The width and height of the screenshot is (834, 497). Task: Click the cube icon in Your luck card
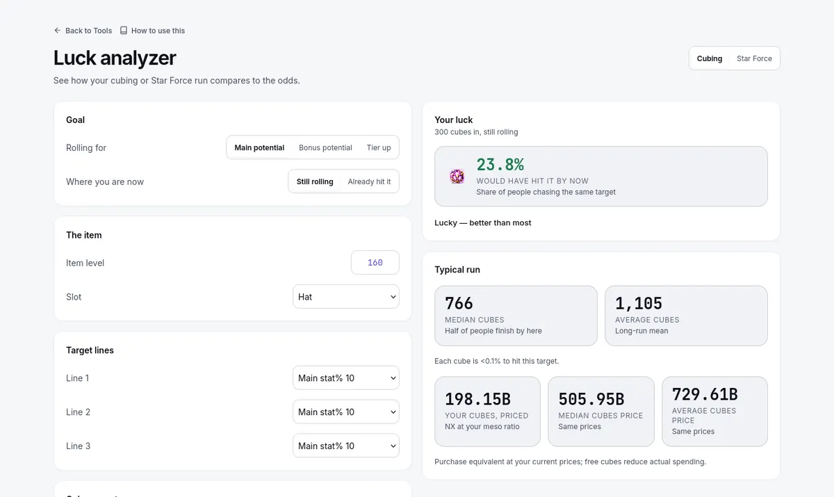tap(457, 177)
